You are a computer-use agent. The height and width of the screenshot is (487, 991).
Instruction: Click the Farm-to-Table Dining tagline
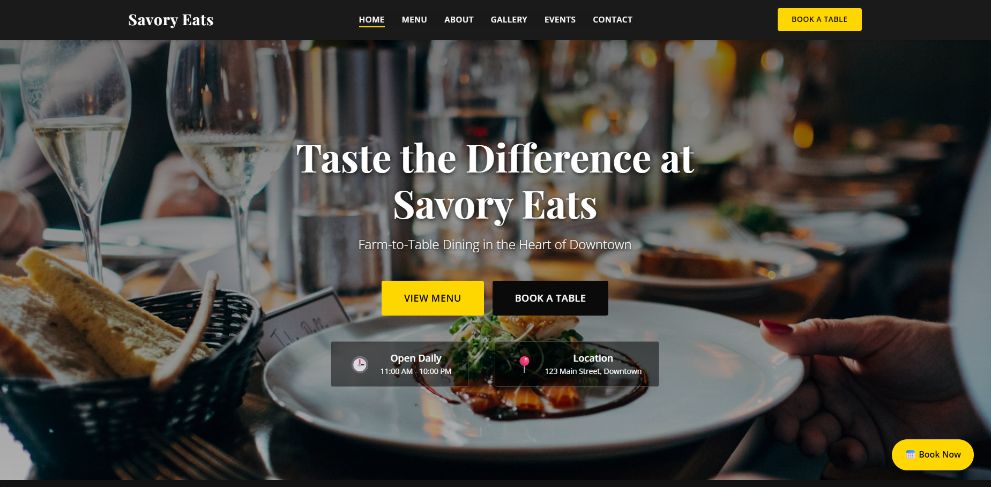495,245
